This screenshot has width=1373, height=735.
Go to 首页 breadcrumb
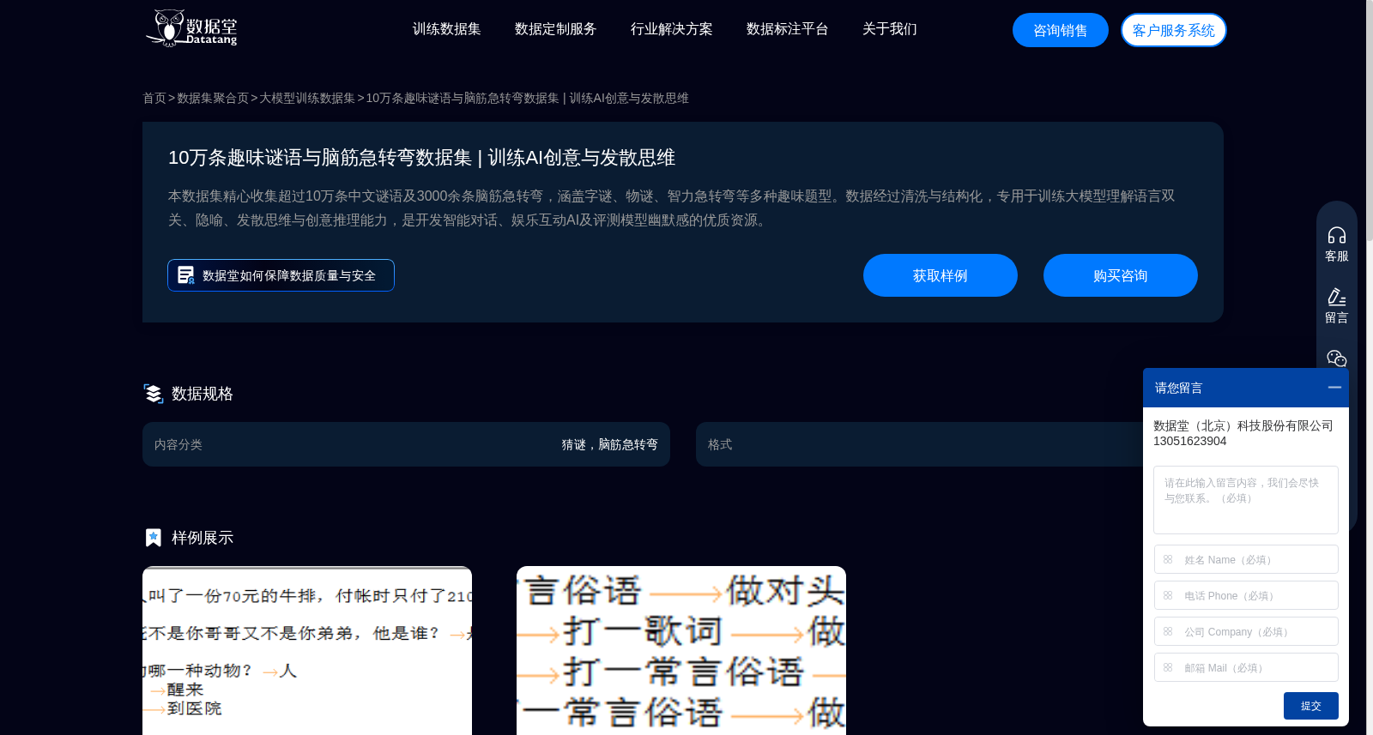(154, 99)
